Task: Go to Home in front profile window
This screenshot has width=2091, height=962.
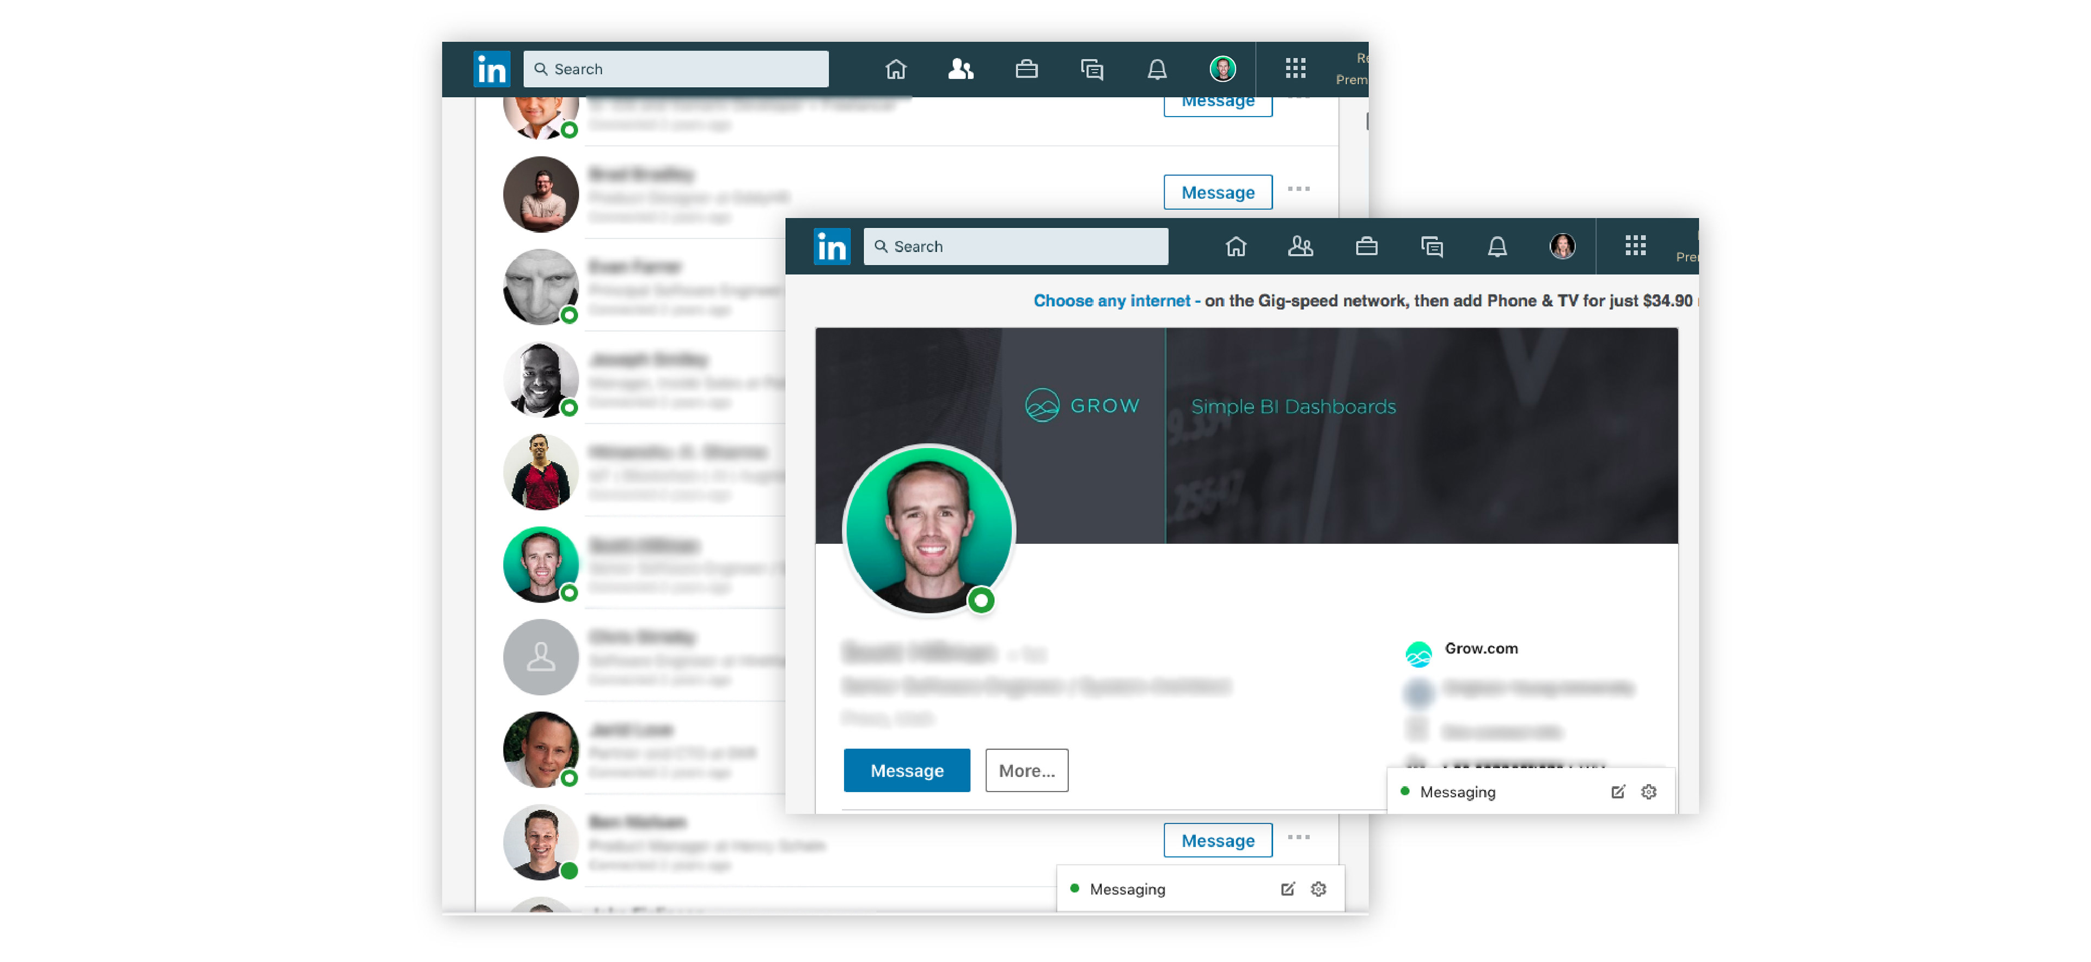Action: [1236, 246]
